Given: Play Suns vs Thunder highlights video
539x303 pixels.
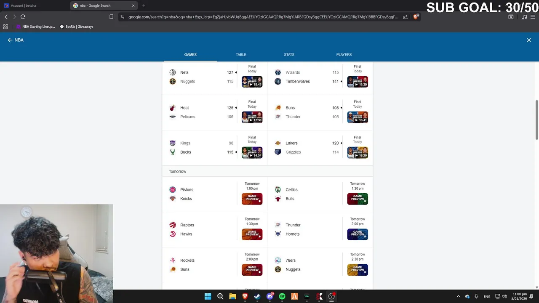Looking at the screenshot, I should [x=358, y=117].
